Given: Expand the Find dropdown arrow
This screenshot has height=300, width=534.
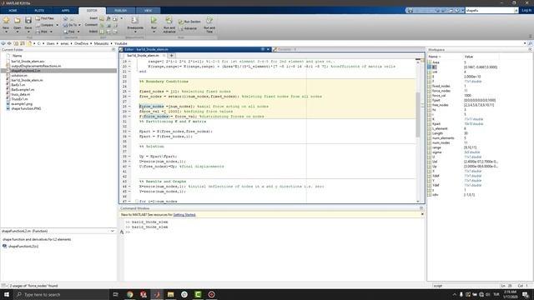Looking at the screenshot, I should coord(78,32).
